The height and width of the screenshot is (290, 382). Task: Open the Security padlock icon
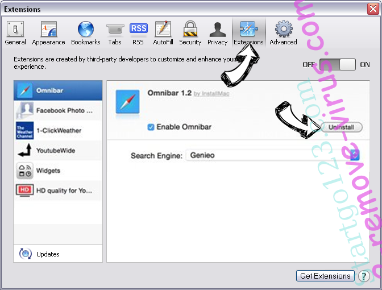coord(190,29)
